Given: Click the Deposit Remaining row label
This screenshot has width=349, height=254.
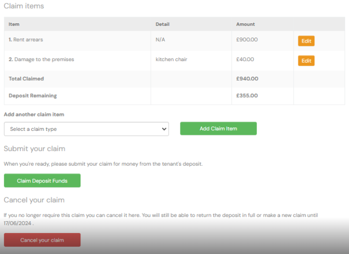Looking at the screenshot, I should point(33,96).
